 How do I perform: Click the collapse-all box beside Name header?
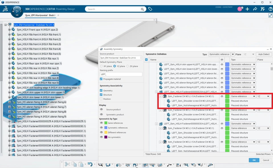(146, 60)
